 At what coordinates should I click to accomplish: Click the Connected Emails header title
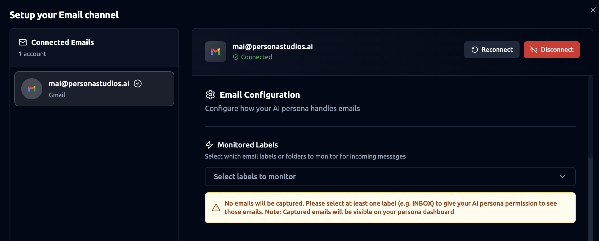(x=62, y=42)
